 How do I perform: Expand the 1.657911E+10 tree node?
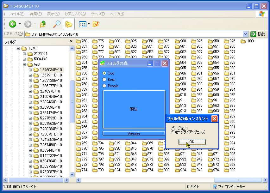(30, 75)
